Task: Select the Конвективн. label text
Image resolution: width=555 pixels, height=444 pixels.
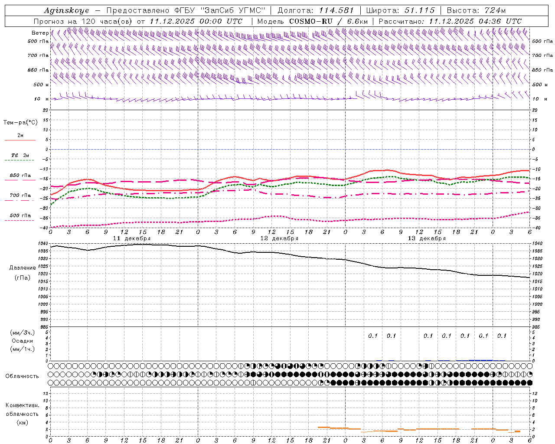Action: [x=22, y=405]
